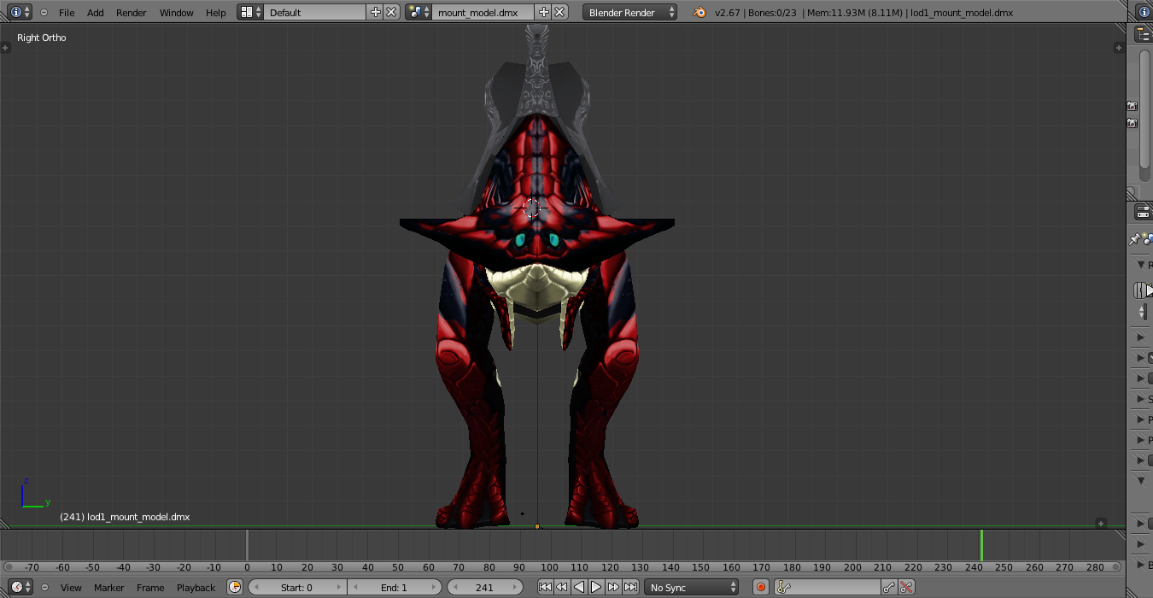Toggle automatic keyframe record button

[x=761, y=587]
